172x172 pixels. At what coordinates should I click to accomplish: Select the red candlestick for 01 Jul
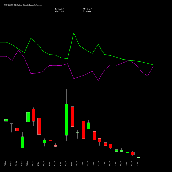pyautogui.click(x=39, y=126)
